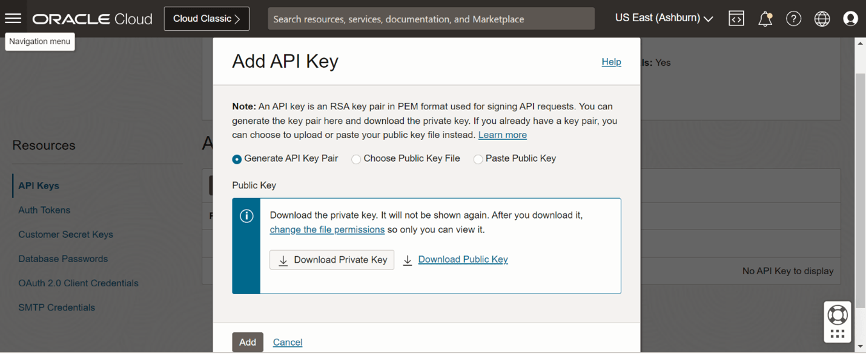The height and width of the screenshot is (354, 866).
Task: Click the info icon beside the private key notice
Action: [246, 216]
